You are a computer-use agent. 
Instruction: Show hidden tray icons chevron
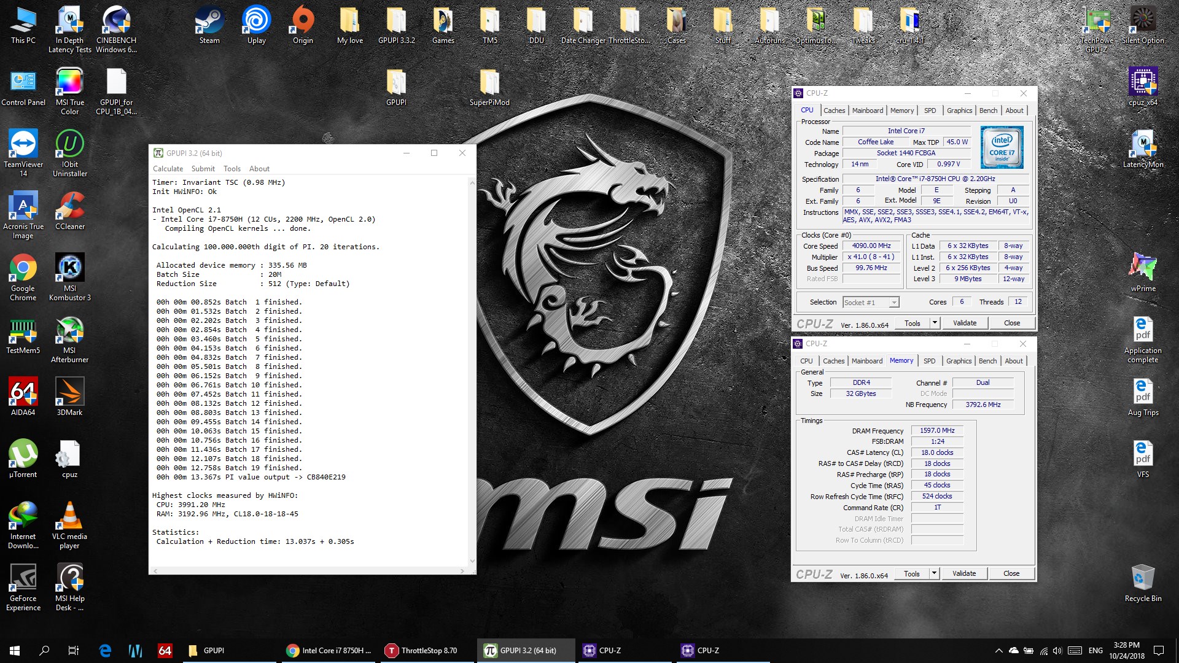tap(998, 651)
